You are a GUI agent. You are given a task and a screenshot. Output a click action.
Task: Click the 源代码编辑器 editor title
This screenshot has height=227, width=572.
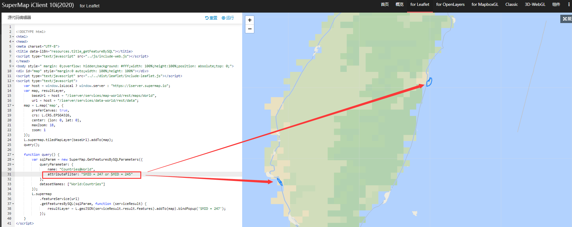pyautogui.click(x=19, y=18)
